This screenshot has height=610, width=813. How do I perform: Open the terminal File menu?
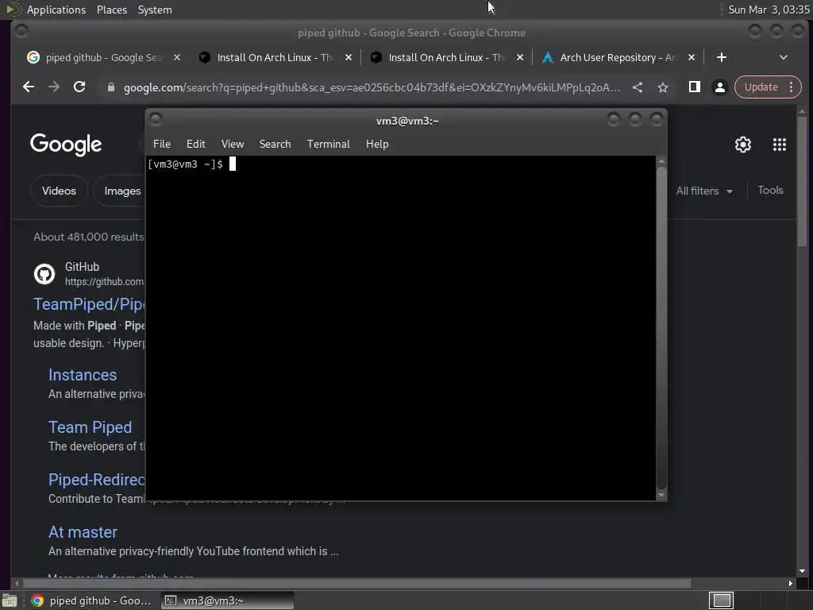click(x=162, y=145)
